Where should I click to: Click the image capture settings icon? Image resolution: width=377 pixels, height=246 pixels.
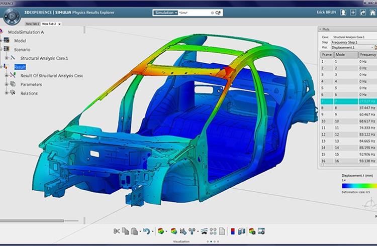click(x=261, y=231)
